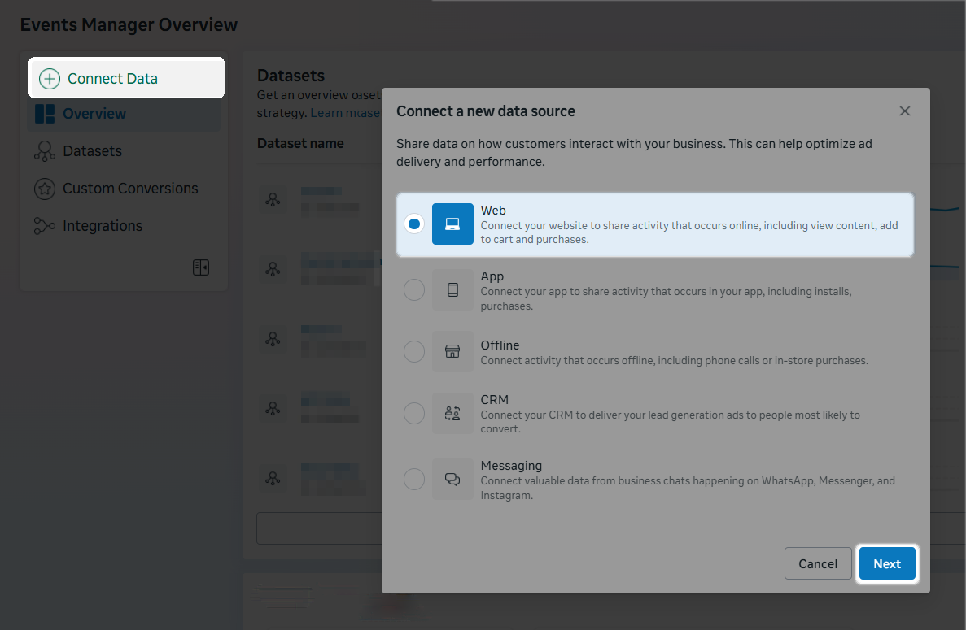This screenshot has height=630, width=966.
Task: Go to Datasets in the sidebar
Action: pyautogui.click(x=92, y=151)
